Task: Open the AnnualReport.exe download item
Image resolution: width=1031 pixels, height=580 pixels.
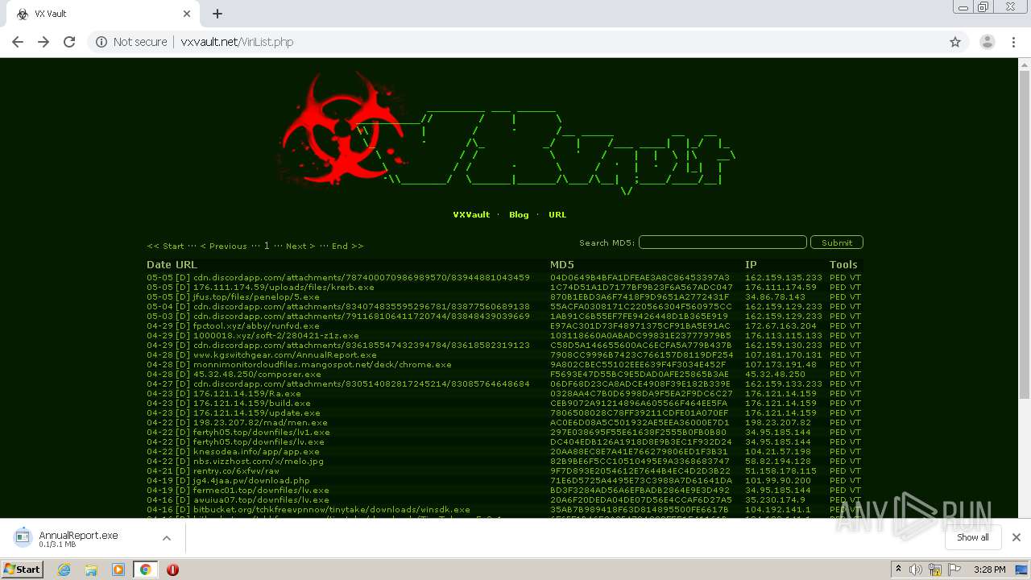Action: coord(79,538)
